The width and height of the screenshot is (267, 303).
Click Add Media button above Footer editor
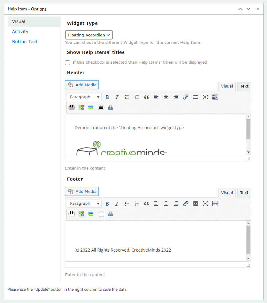(x=82, y=191)
